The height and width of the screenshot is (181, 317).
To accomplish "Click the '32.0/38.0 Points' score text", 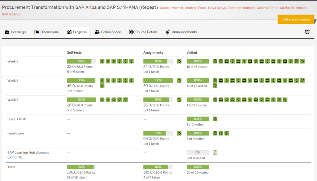I will click(x=80, y=67).
